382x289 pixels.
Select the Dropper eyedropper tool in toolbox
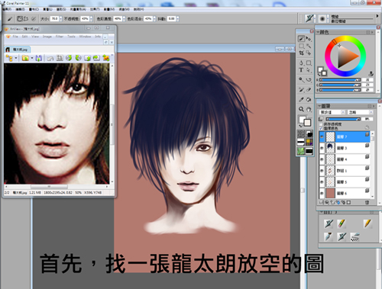301,99
